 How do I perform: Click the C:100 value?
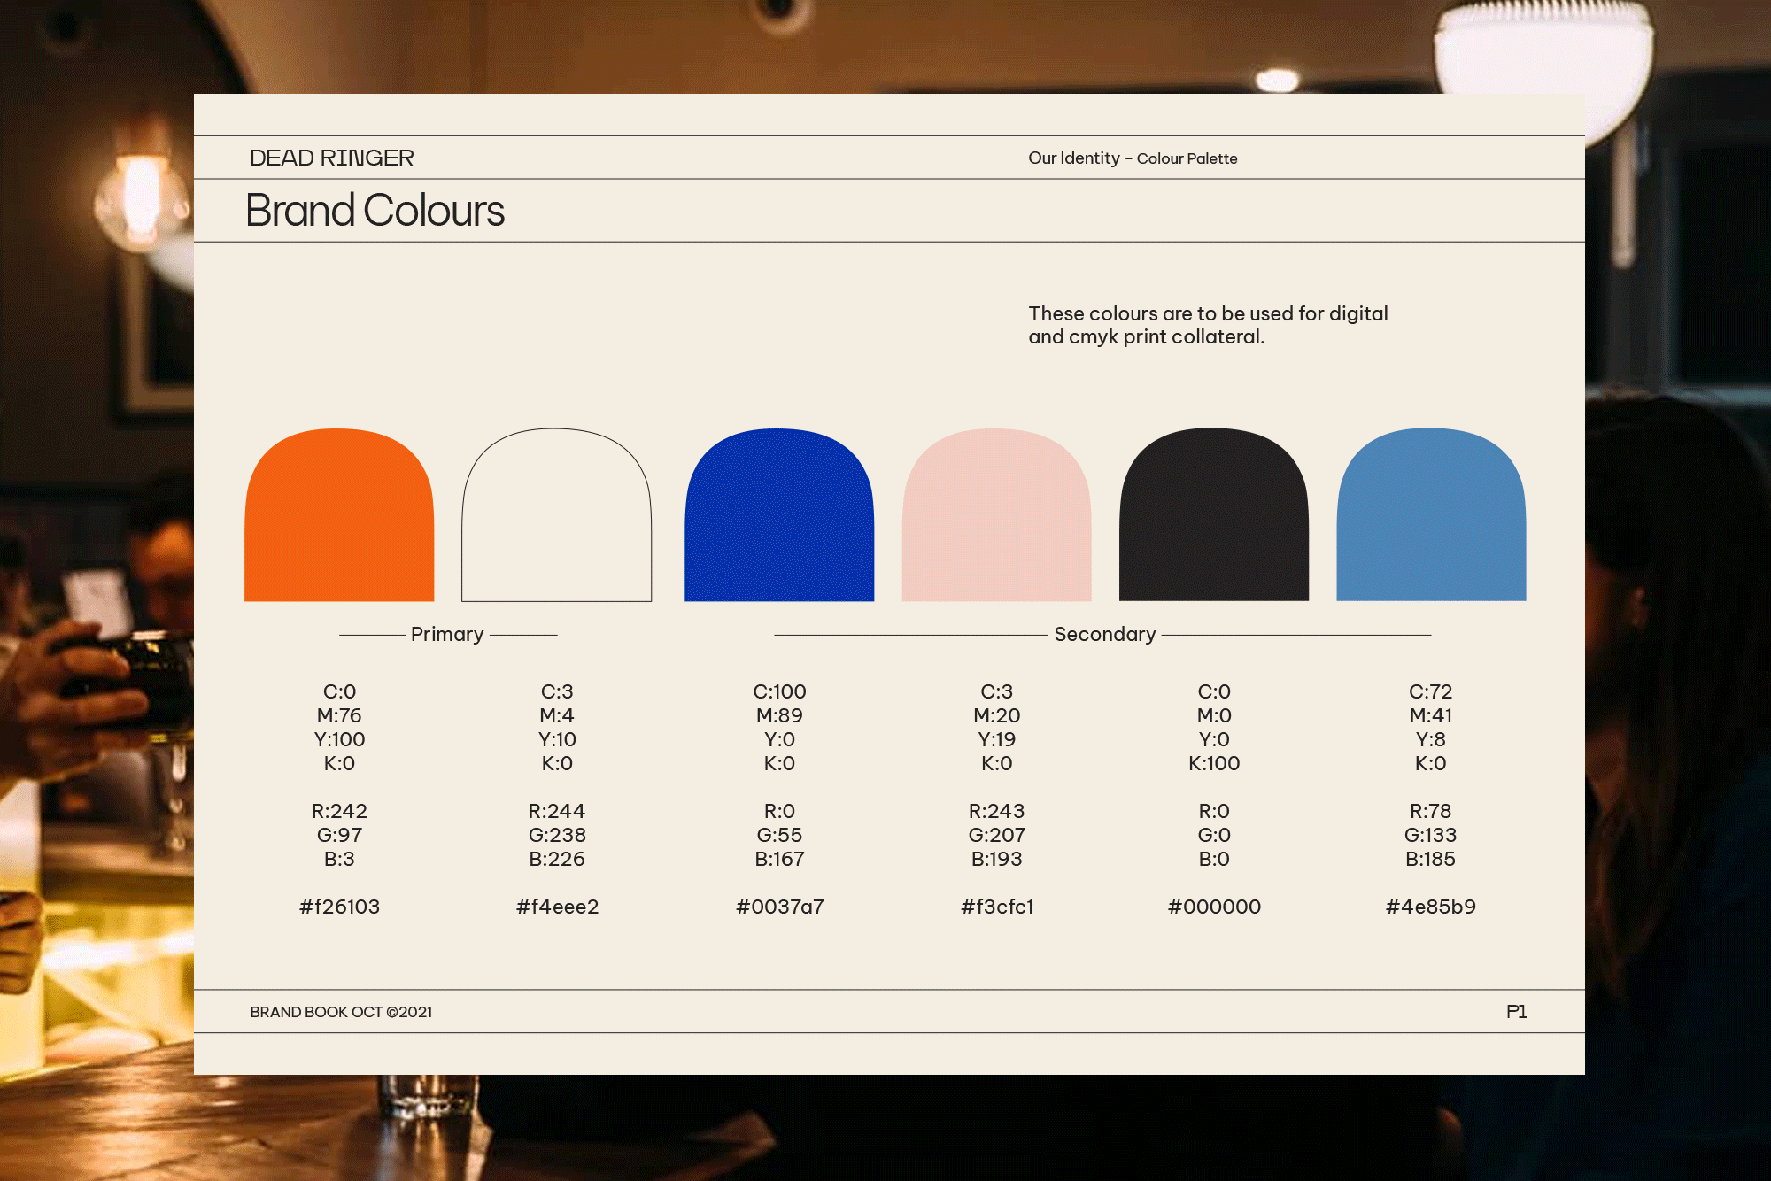[779, 691]
